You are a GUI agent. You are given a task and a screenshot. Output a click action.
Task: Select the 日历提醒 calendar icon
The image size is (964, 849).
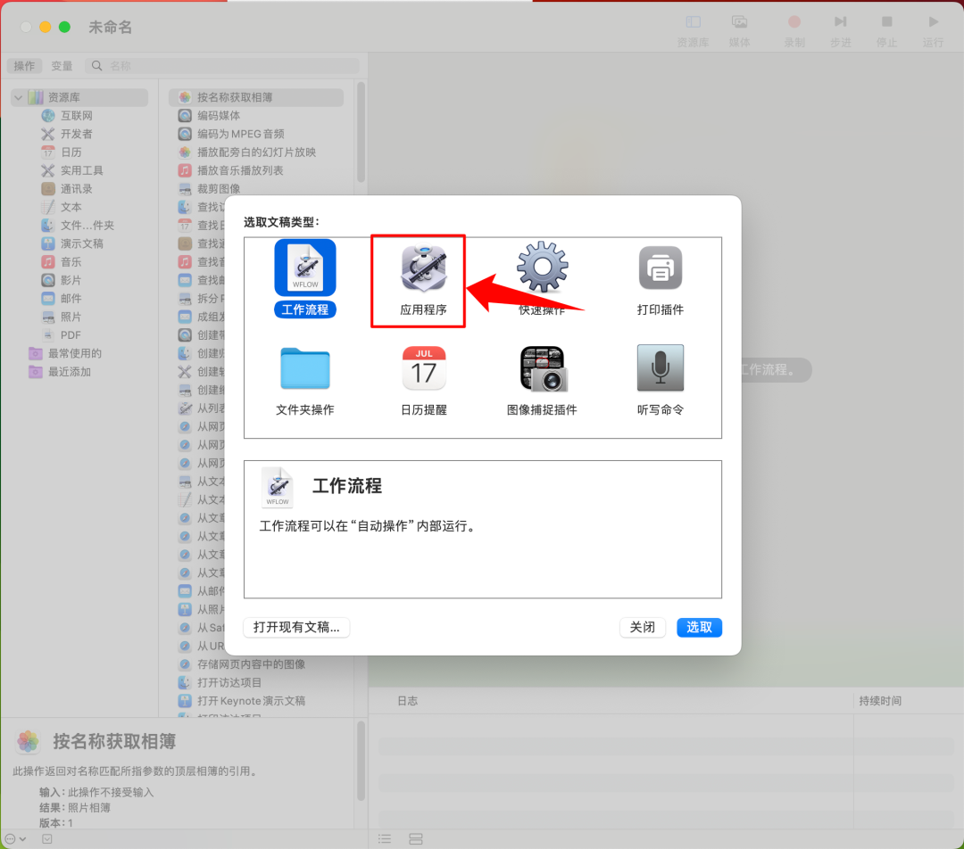[x=423, y=369]
